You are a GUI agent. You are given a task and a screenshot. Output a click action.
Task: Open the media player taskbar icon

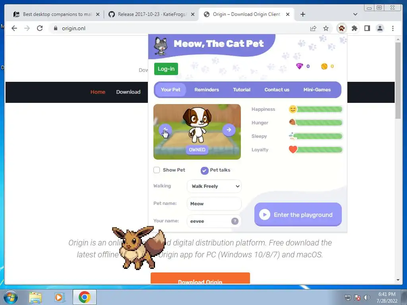pyautogui.click(x=59, y=297)
